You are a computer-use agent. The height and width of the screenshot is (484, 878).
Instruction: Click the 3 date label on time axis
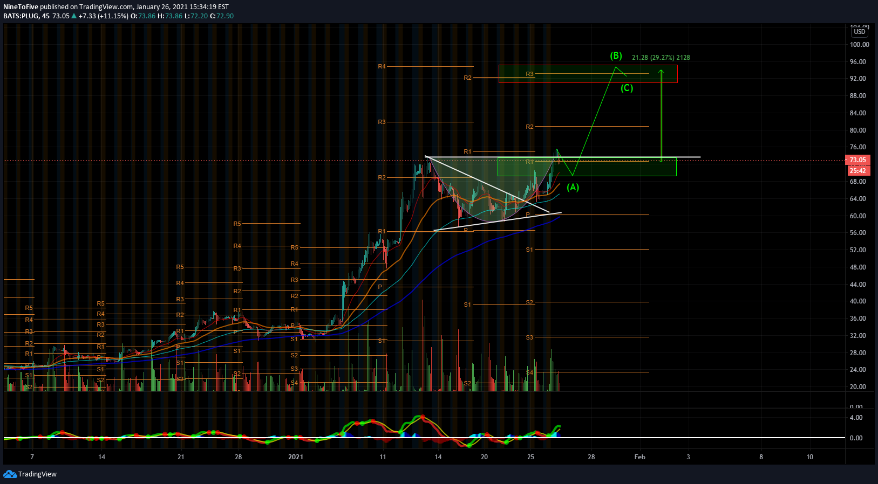(688, 457)
